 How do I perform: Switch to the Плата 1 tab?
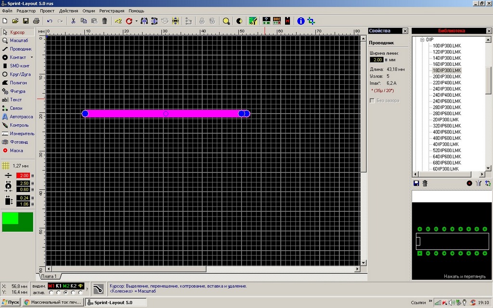[x=49, y=276]
